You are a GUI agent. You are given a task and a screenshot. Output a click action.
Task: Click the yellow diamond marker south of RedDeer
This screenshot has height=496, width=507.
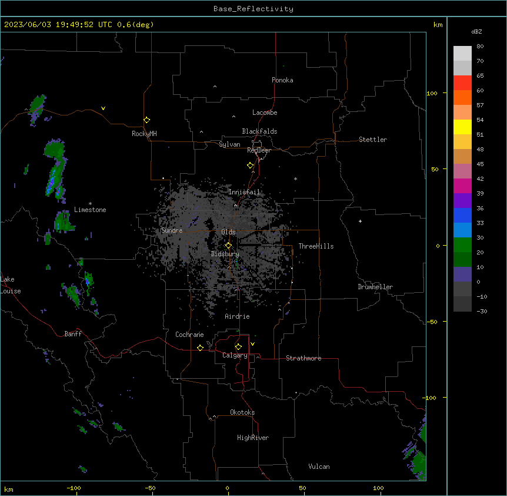(x=250, y=166)
